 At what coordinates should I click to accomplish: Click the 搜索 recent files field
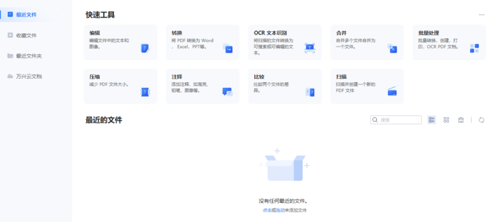(x=396, y=120)
